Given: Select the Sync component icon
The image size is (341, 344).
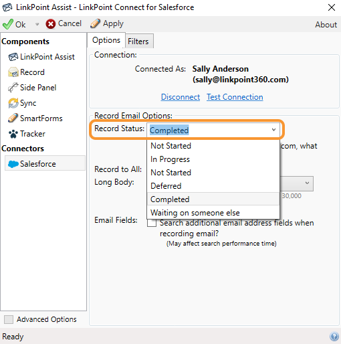Looking at the screenshot, I should click(x=13, y=103).
